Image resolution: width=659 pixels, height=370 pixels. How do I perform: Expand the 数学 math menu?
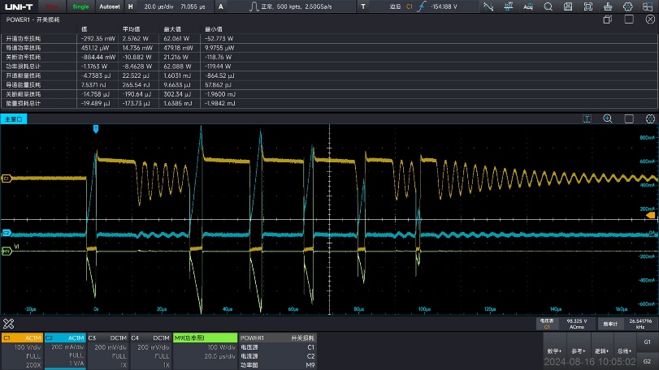pos(555,351)
